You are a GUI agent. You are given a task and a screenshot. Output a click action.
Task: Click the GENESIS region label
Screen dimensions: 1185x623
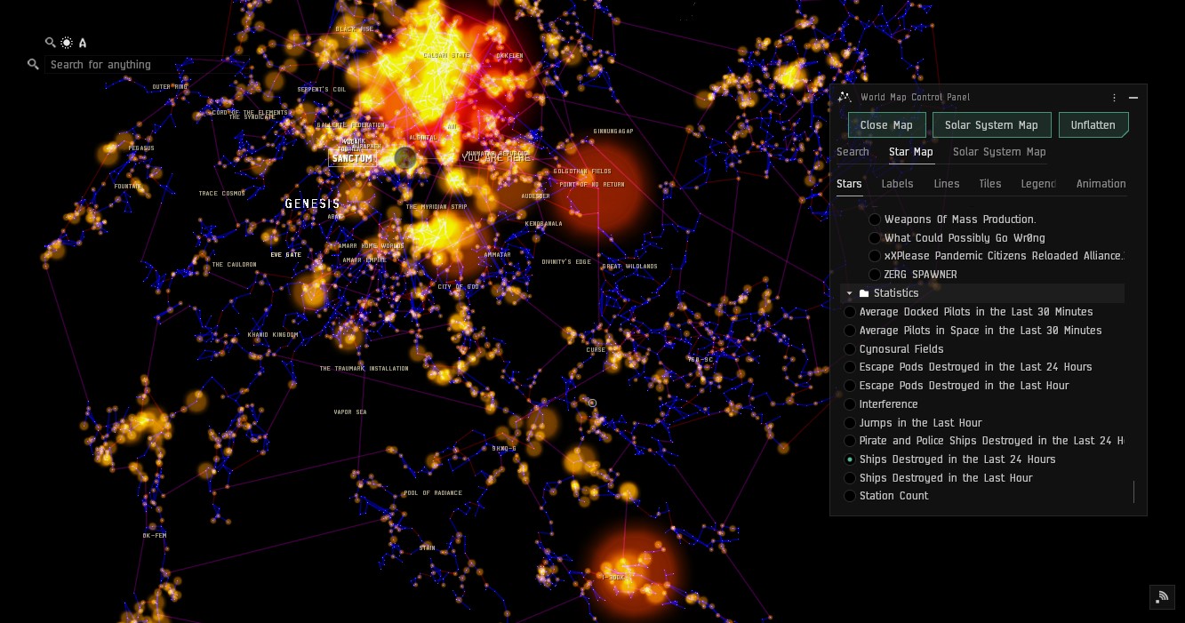tap(312, 204)
